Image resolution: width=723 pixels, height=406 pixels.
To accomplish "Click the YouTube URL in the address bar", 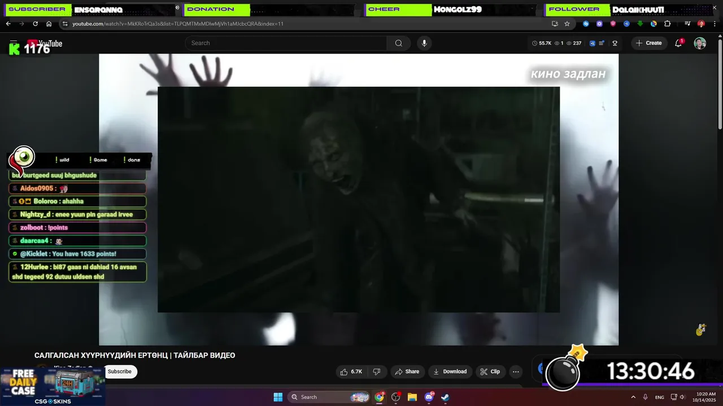I will click(x=178, y=24).
